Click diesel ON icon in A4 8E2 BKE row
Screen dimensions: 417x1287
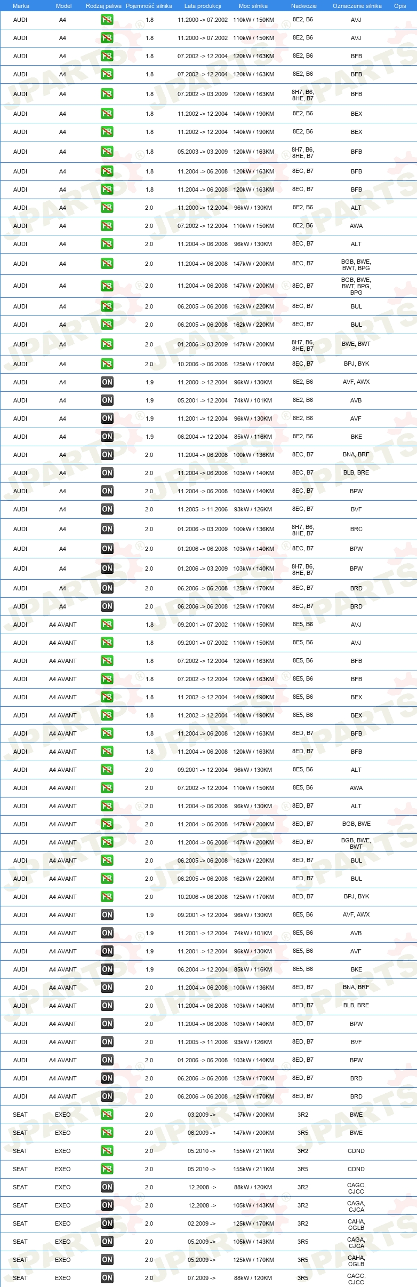pyautogui.click(x=107, y=437)
